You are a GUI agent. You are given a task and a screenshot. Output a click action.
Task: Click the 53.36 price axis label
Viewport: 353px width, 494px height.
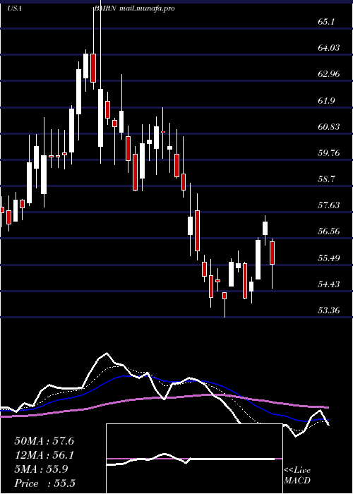[329, 311]
